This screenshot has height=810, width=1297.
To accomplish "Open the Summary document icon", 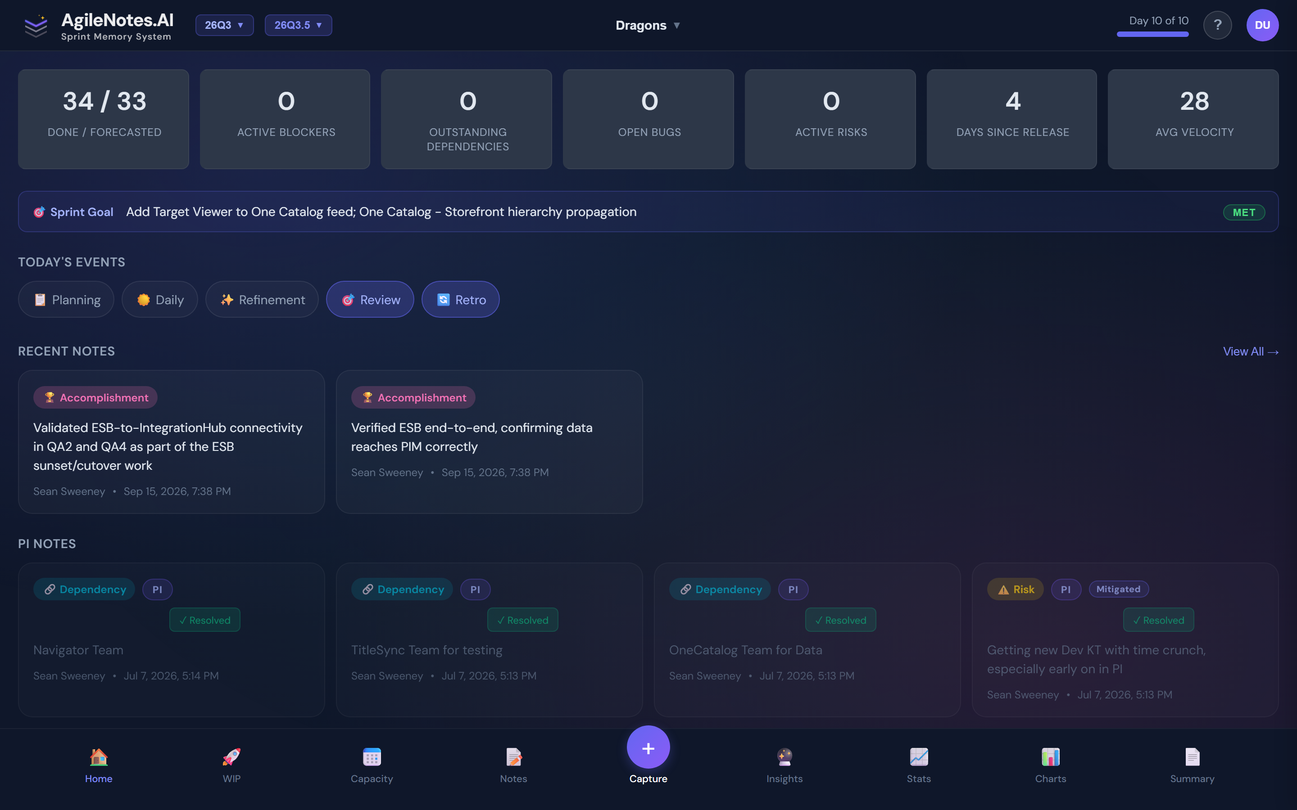I will click(x=1192, y=757).
